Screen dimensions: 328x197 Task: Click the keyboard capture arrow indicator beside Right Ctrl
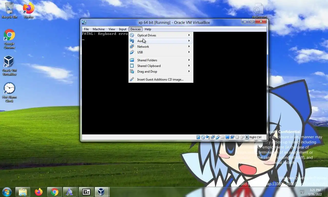(x=247, y=137)
